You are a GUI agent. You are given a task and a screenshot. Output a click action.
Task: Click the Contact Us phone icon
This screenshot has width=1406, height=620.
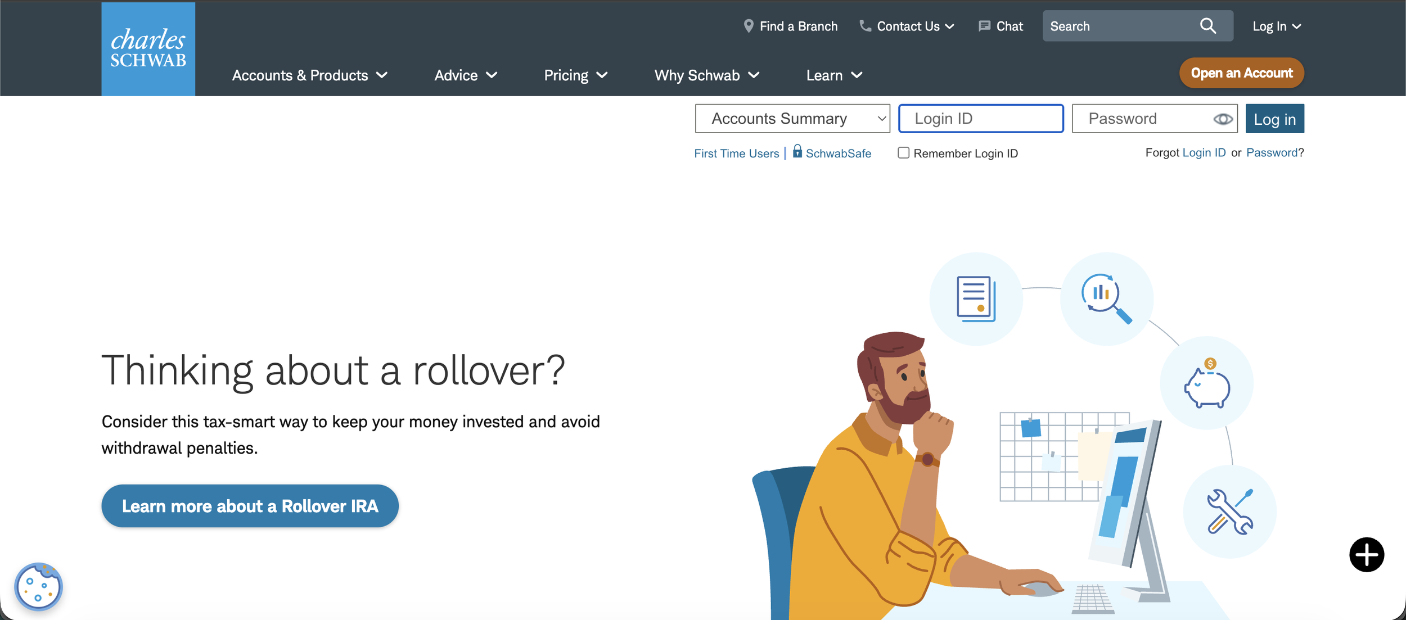point(864,26)
